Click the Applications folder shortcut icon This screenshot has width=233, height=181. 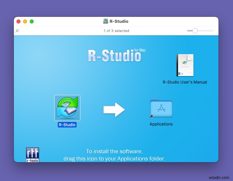(161, 108)
